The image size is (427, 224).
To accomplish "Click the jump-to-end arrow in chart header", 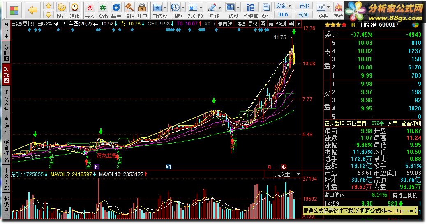I will pyautogui.click(x=292, y=24).
